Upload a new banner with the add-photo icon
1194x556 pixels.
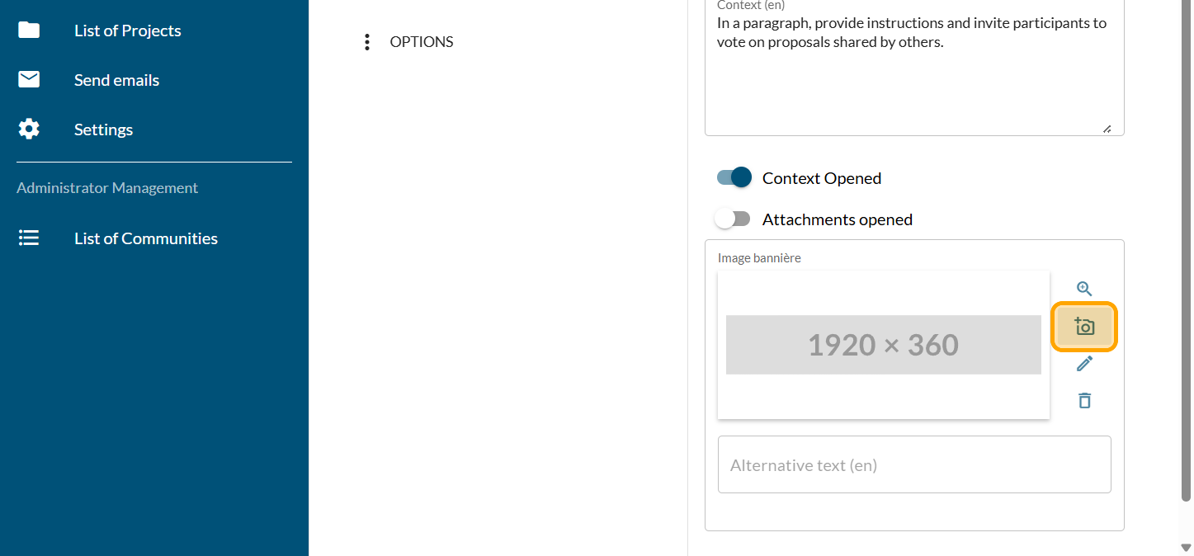[1084, 327]
